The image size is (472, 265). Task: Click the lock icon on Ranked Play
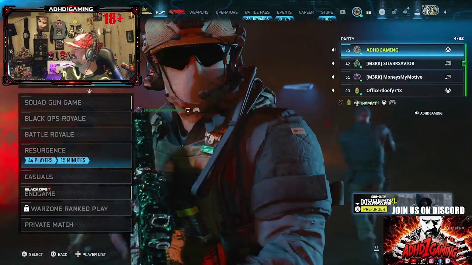point(27,209)
